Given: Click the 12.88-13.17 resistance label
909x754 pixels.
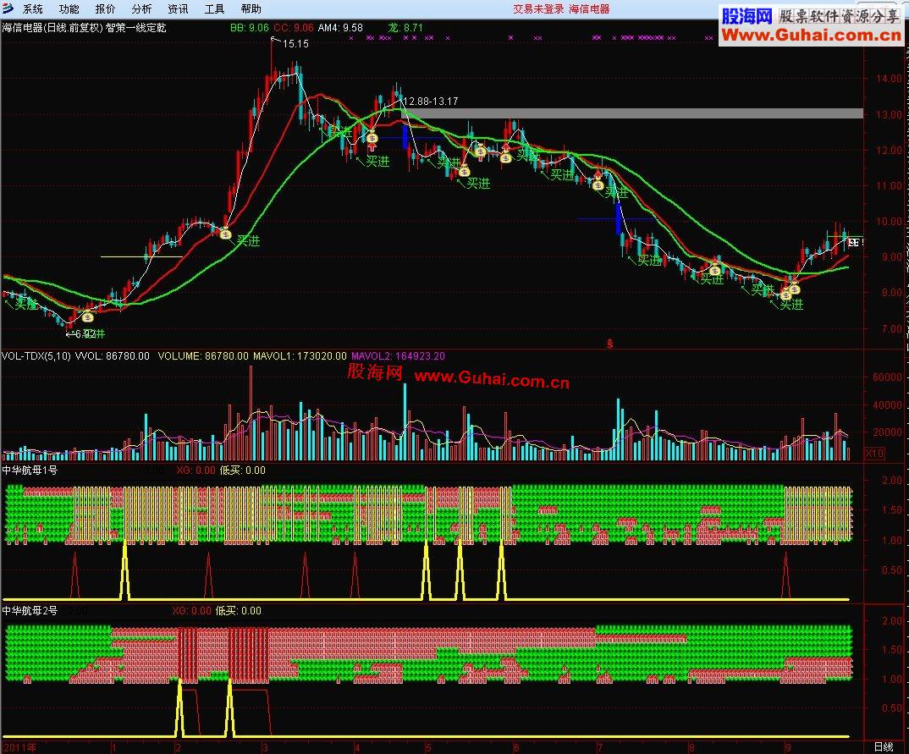Looking at the screenshot, I should pos(430,101).
